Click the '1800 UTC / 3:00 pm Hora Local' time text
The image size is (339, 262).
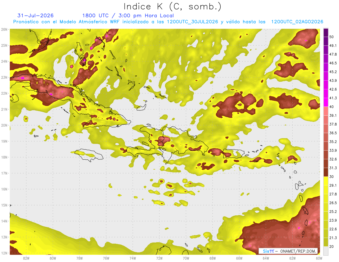128,16
